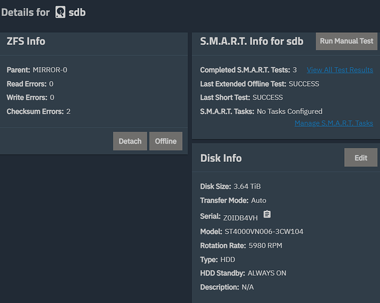The image size is (380, 303).
Task: Click the Last Extended Offline Test status
Action: click(304, 84)
